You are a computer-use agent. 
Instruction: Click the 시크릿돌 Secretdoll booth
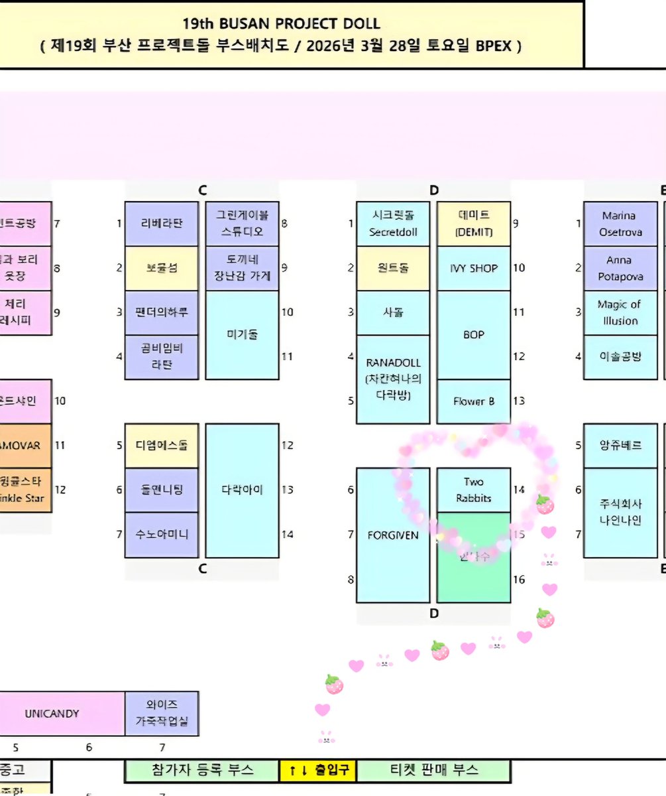(x=393, y=224)
